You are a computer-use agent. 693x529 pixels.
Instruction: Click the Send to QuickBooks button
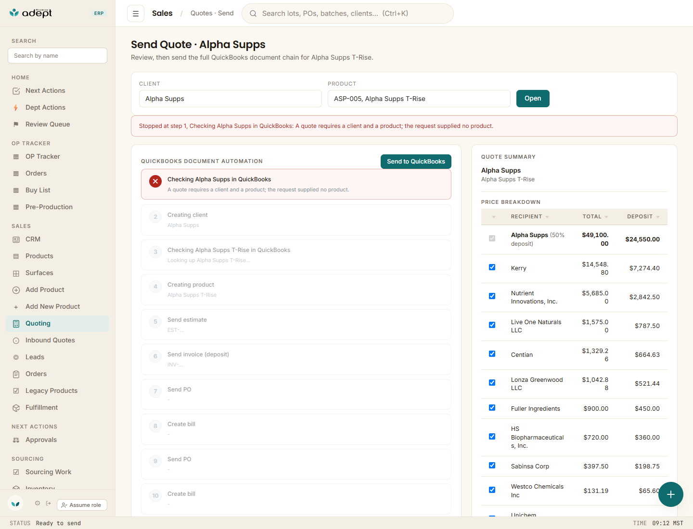click(x=416, y=162)
